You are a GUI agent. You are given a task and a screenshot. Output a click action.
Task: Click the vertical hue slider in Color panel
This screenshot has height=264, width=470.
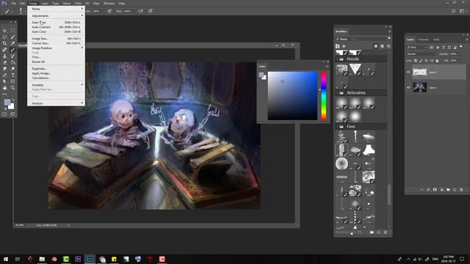click(x=324, y=96)
